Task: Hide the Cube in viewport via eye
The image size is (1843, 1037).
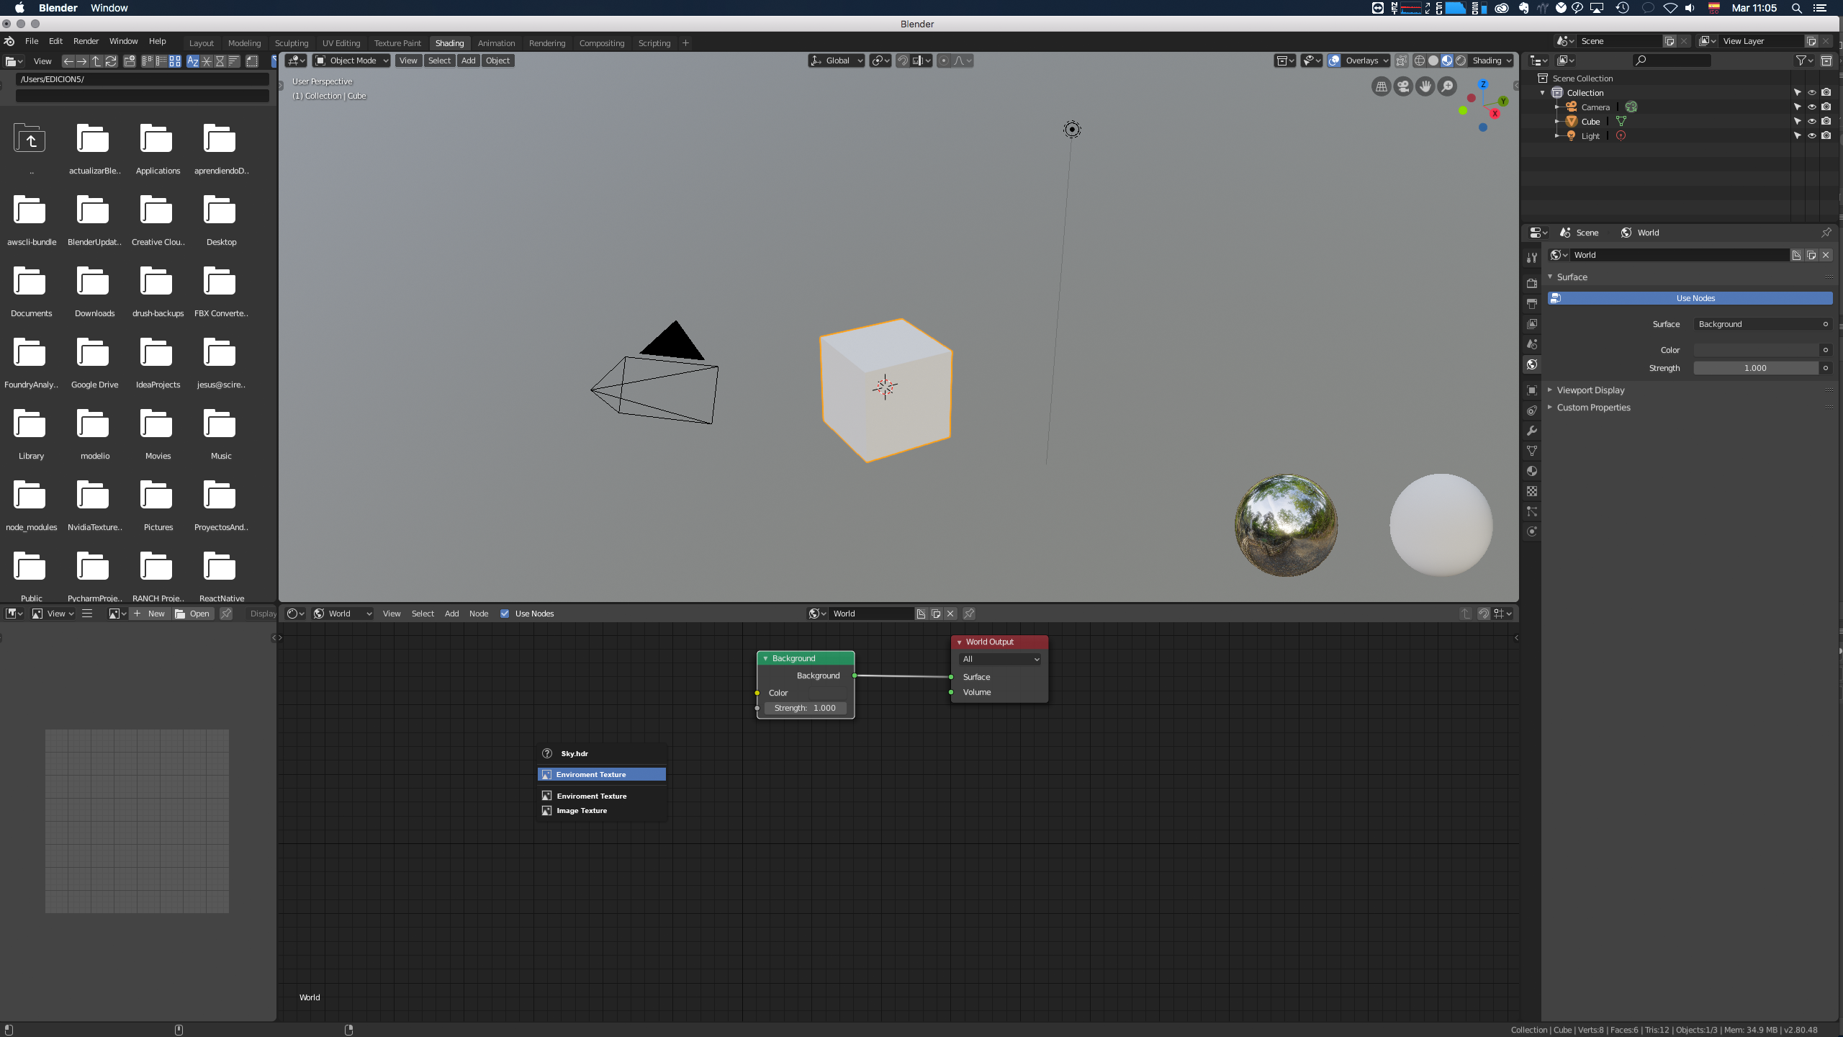Action: point(1812,121)
